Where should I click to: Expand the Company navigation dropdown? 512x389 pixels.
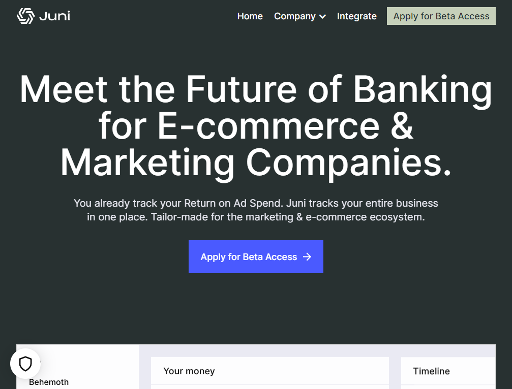[300, 16]
